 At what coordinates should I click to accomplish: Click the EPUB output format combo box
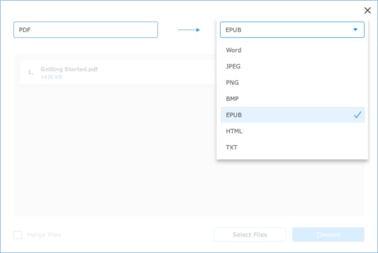tap(287, 30)
